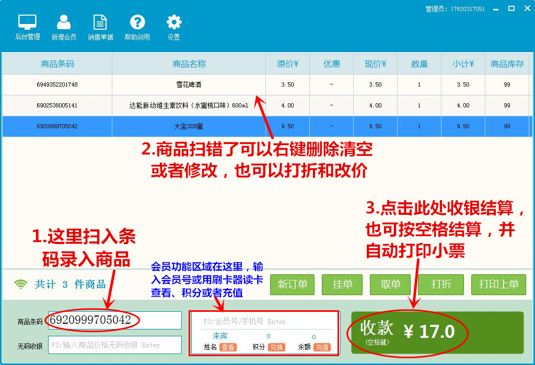535x365 pixels.
Task: Click 现价¥ column header
Action: (x=375, y=64)
